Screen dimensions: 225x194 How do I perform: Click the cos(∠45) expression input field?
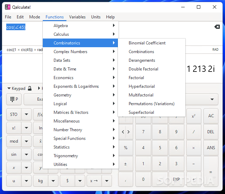pos(16,27)
